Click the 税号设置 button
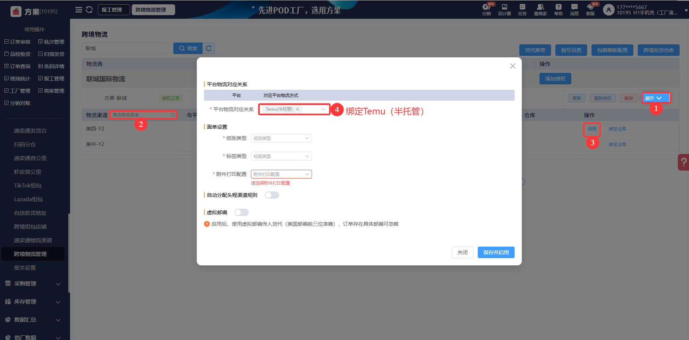The height and width of the screenshot is (340, 689). pos(571,50)
